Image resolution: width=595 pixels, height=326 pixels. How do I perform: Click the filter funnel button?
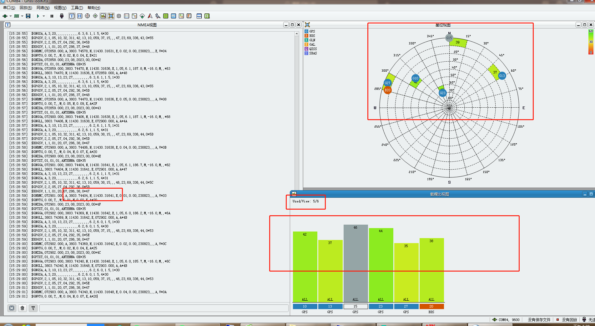pyautogui.click(x=33, y=308)
